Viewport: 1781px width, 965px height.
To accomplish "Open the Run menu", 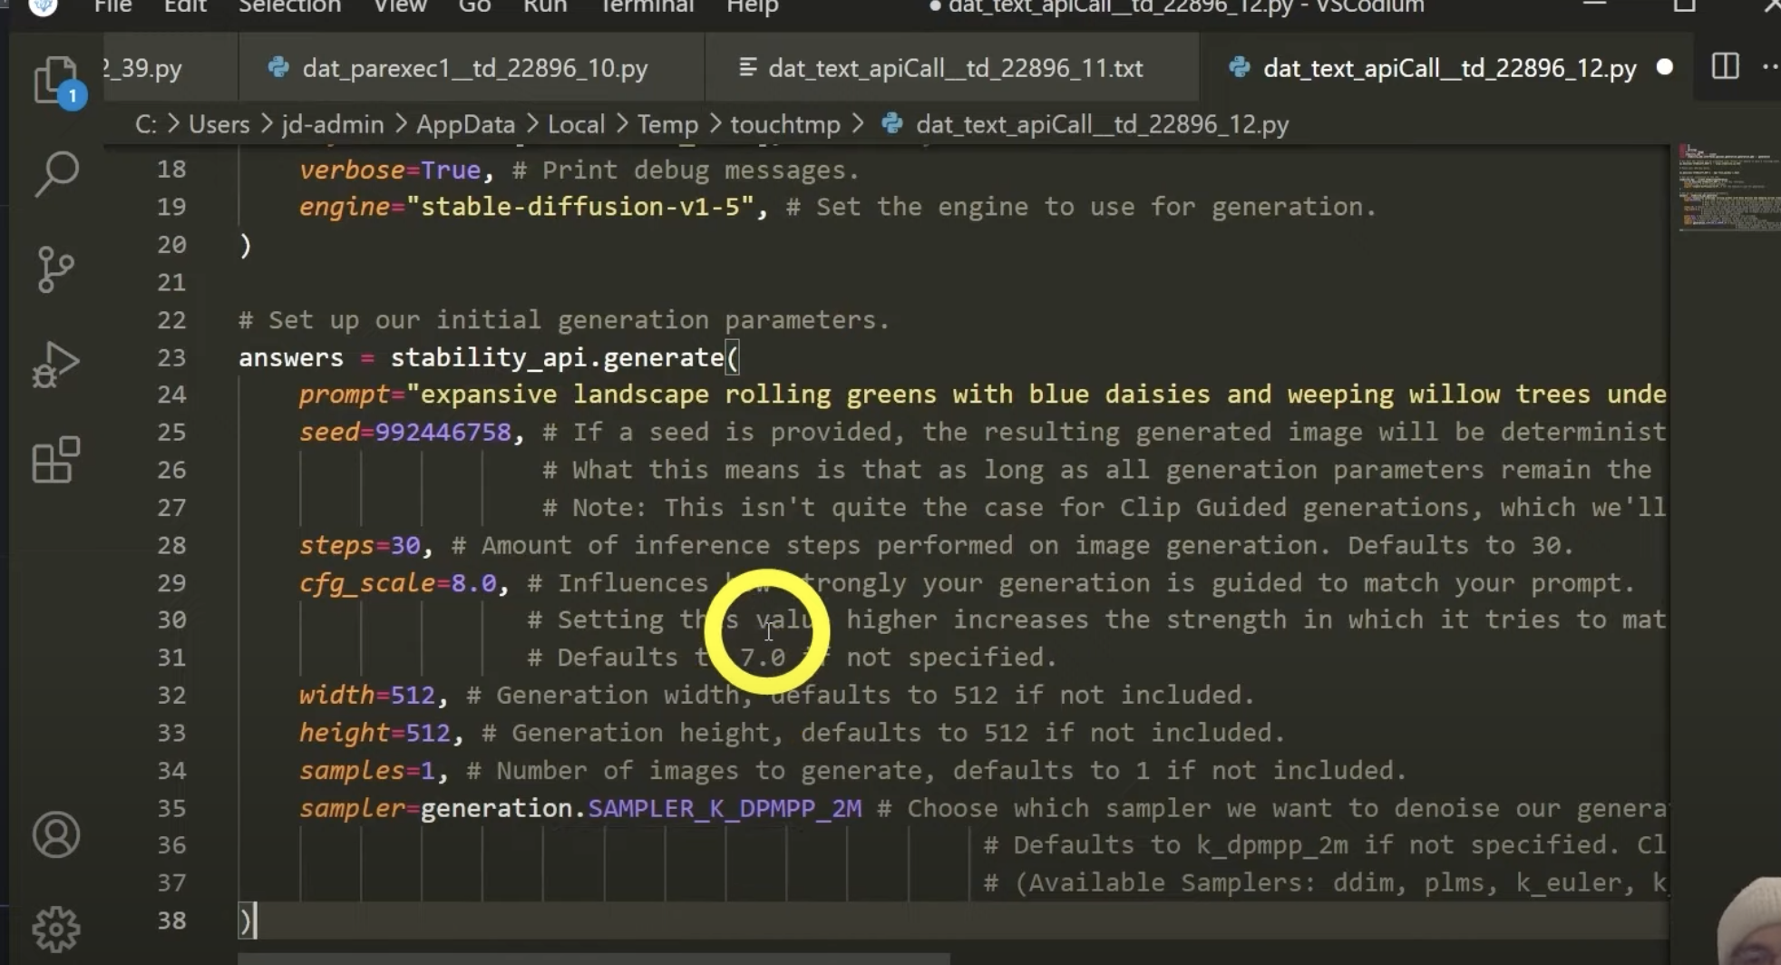I will click(545, 7).
